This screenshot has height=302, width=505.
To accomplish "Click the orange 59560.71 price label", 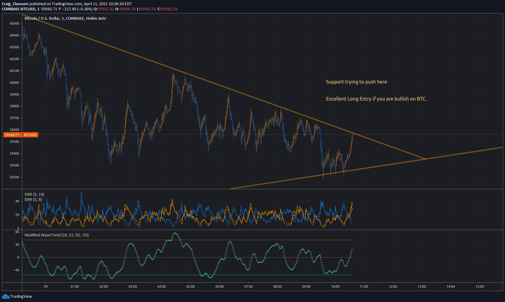I will point(12,135).
